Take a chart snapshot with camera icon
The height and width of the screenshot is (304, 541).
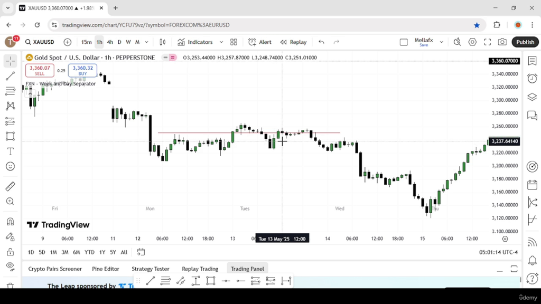502,42
